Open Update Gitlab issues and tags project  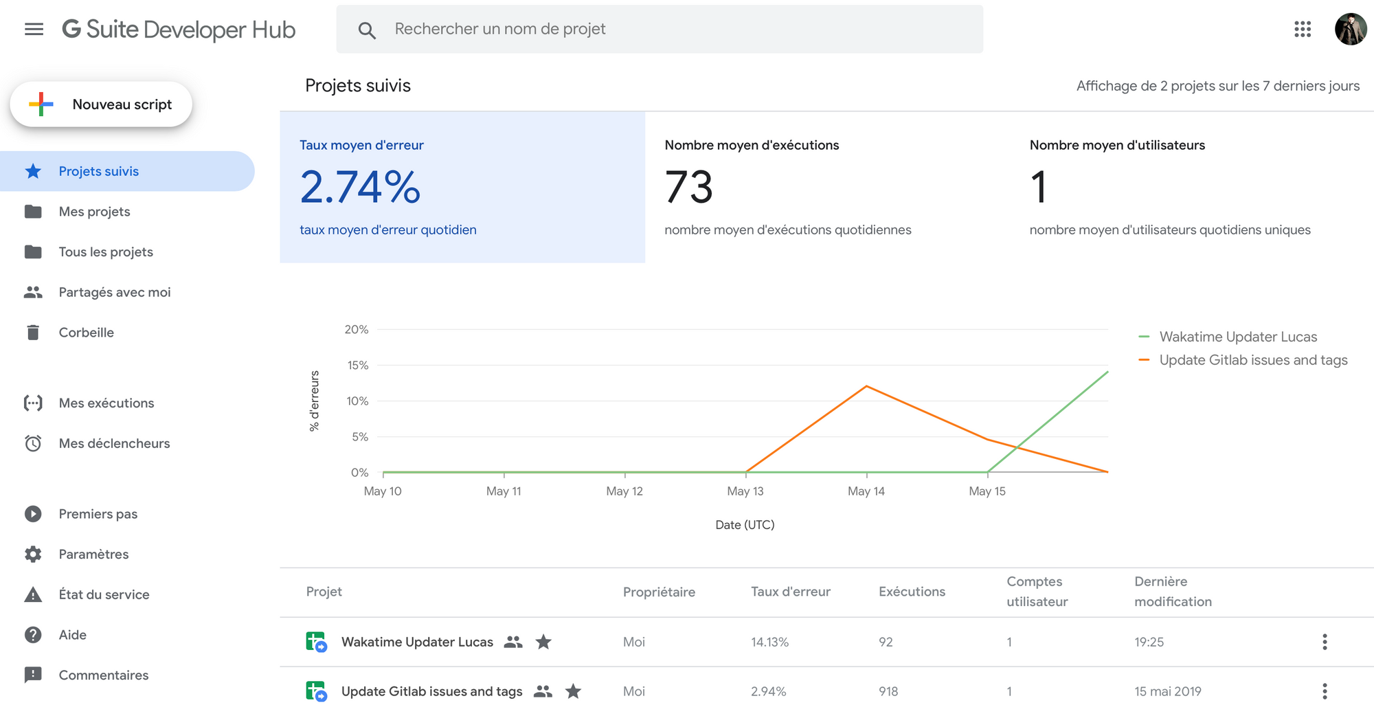point(431,691)
